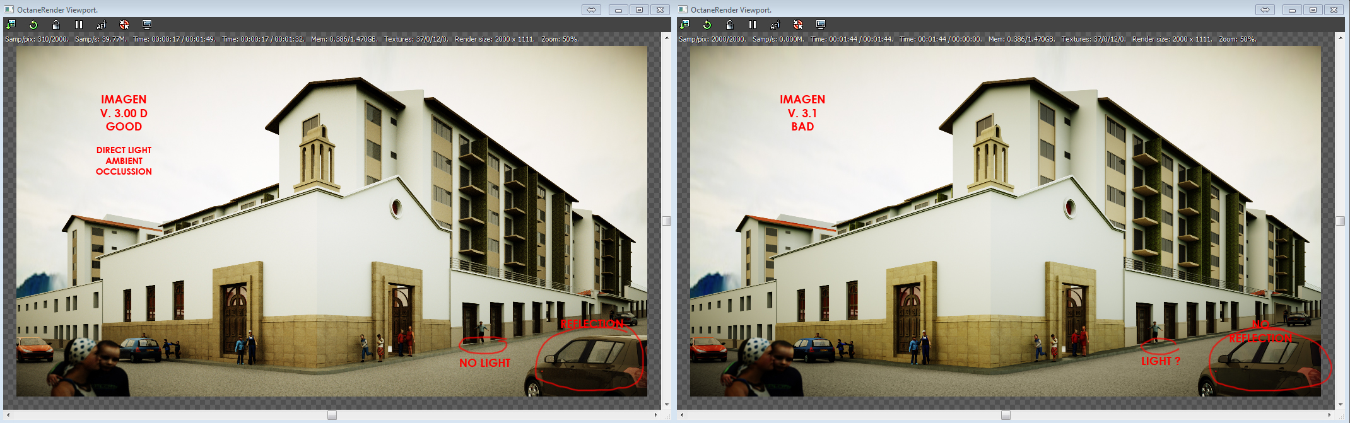Image resolution: width=1350 pixels, height=423 pixels.
Task: Click 'Time: 00:00:17 / 00:01:49.' status text
Action: click(174, 39)
